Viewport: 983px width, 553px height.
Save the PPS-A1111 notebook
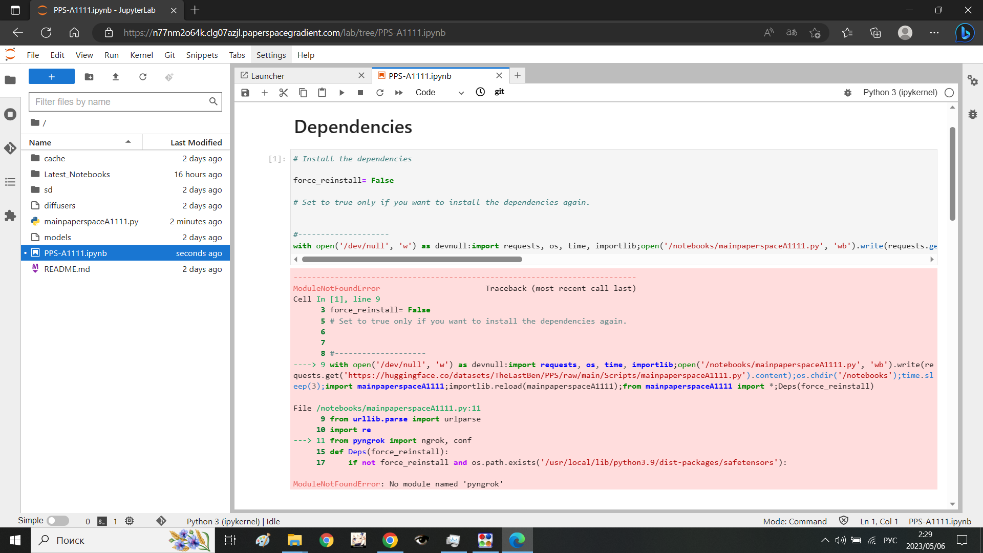pyautogui.click(x=245, y=93)
